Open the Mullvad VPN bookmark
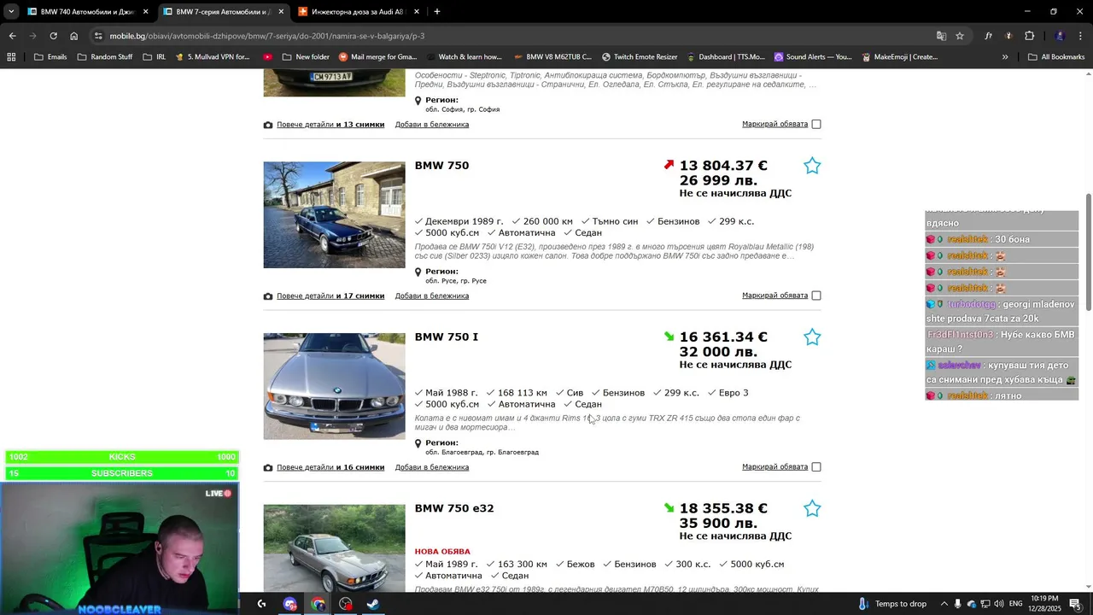This screenshot has height=615, width=1093. [x=213, y=57]
